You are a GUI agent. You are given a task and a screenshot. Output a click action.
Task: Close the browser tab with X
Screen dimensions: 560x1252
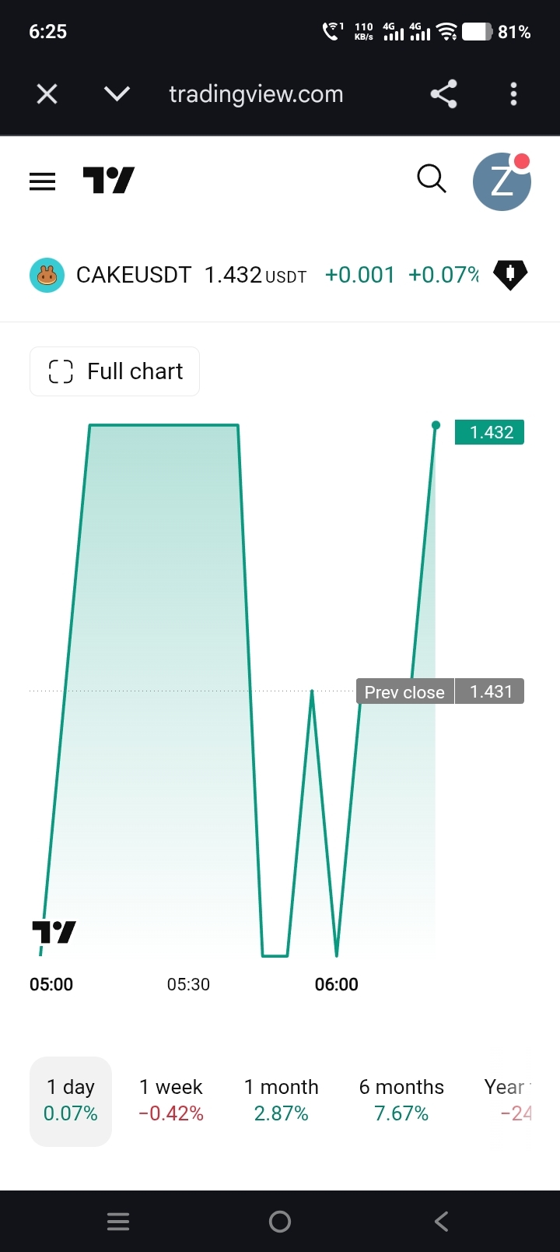(x=47, y=94)
